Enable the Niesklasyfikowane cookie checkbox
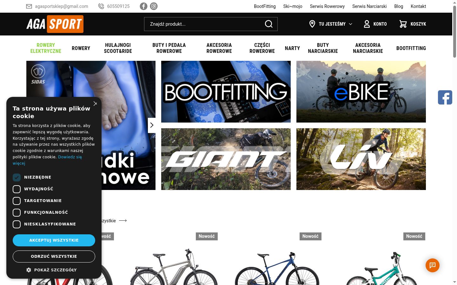 pyautogui.click(x=17, y=224)
